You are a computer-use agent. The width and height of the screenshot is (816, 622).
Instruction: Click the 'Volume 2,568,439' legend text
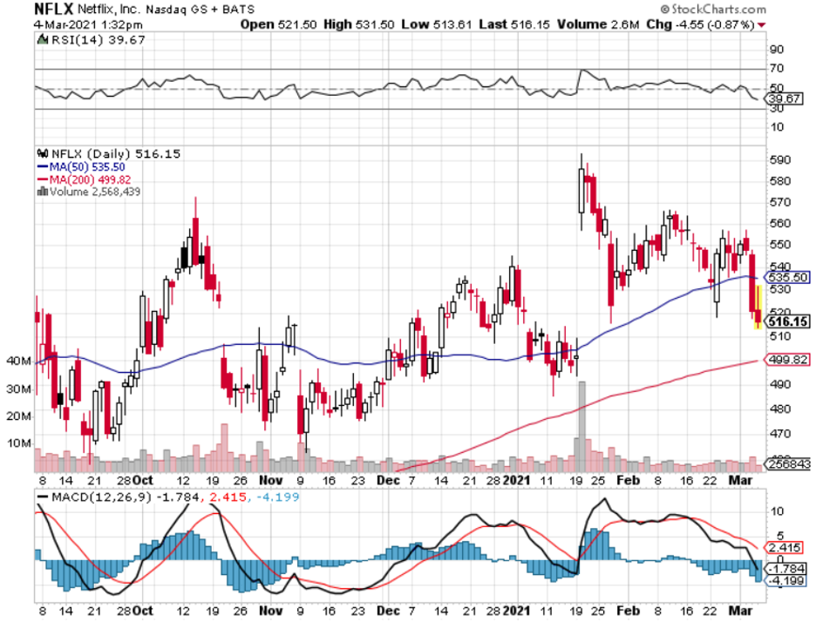95,192
